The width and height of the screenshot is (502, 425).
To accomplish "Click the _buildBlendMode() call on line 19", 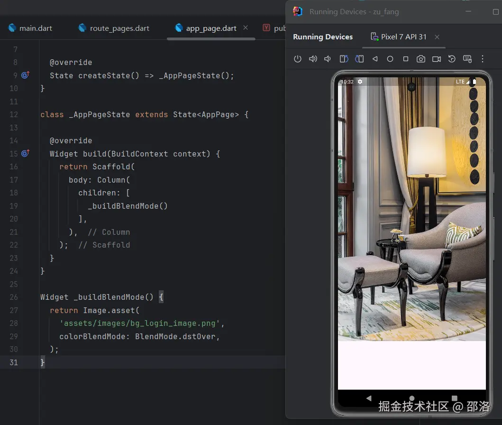I will (128, 206).
